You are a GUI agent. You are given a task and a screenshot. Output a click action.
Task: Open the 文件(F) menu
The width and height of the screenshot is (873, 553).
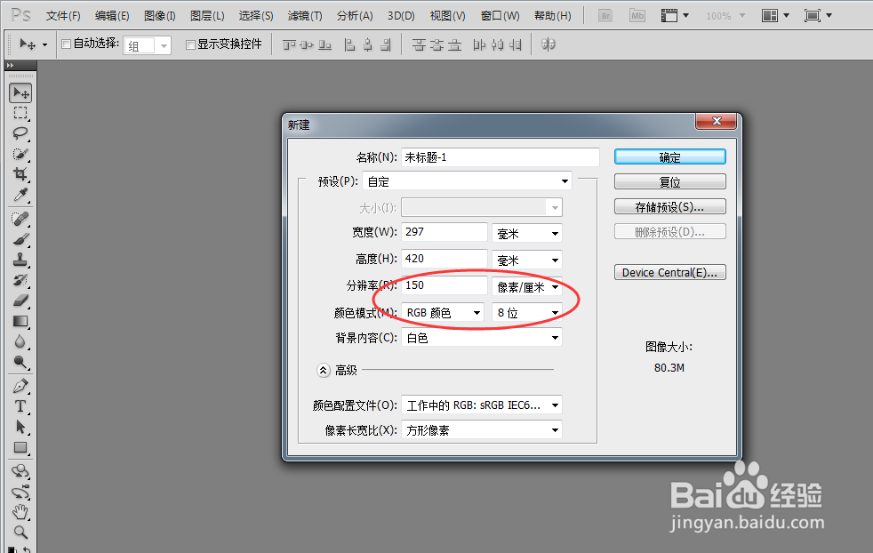pyautogui.click(x=63, y=16)
